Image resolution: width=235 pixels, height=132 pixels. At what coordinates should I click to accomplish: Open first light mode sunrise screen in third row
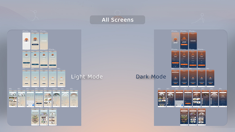click(x=26, y=78)
